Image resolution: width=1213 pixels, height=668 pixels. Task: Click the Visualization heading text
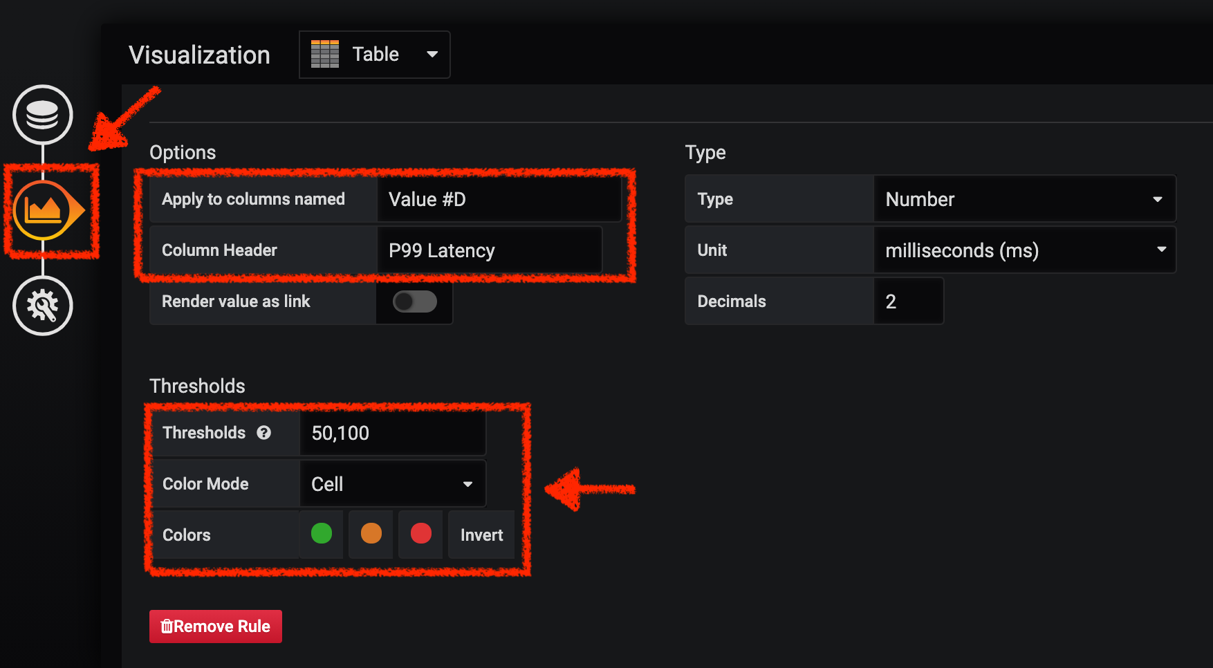199,55
